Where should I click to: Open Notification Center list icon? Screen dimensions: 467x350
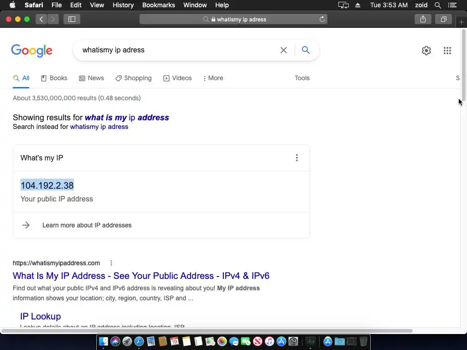tap(452, 5)
